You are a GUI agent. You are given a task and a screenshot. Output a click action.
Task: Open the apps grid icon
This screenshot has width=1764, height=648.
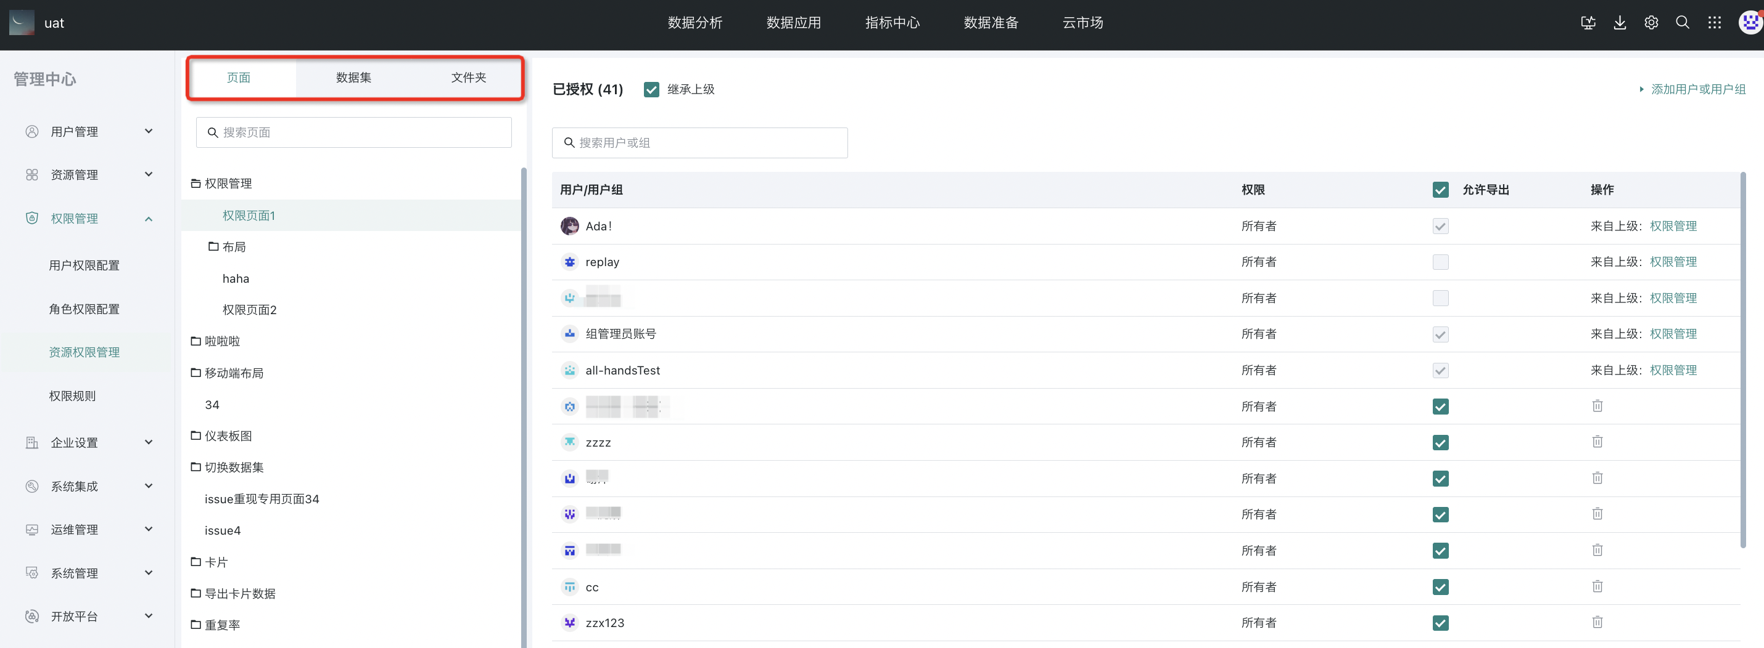1714,23
